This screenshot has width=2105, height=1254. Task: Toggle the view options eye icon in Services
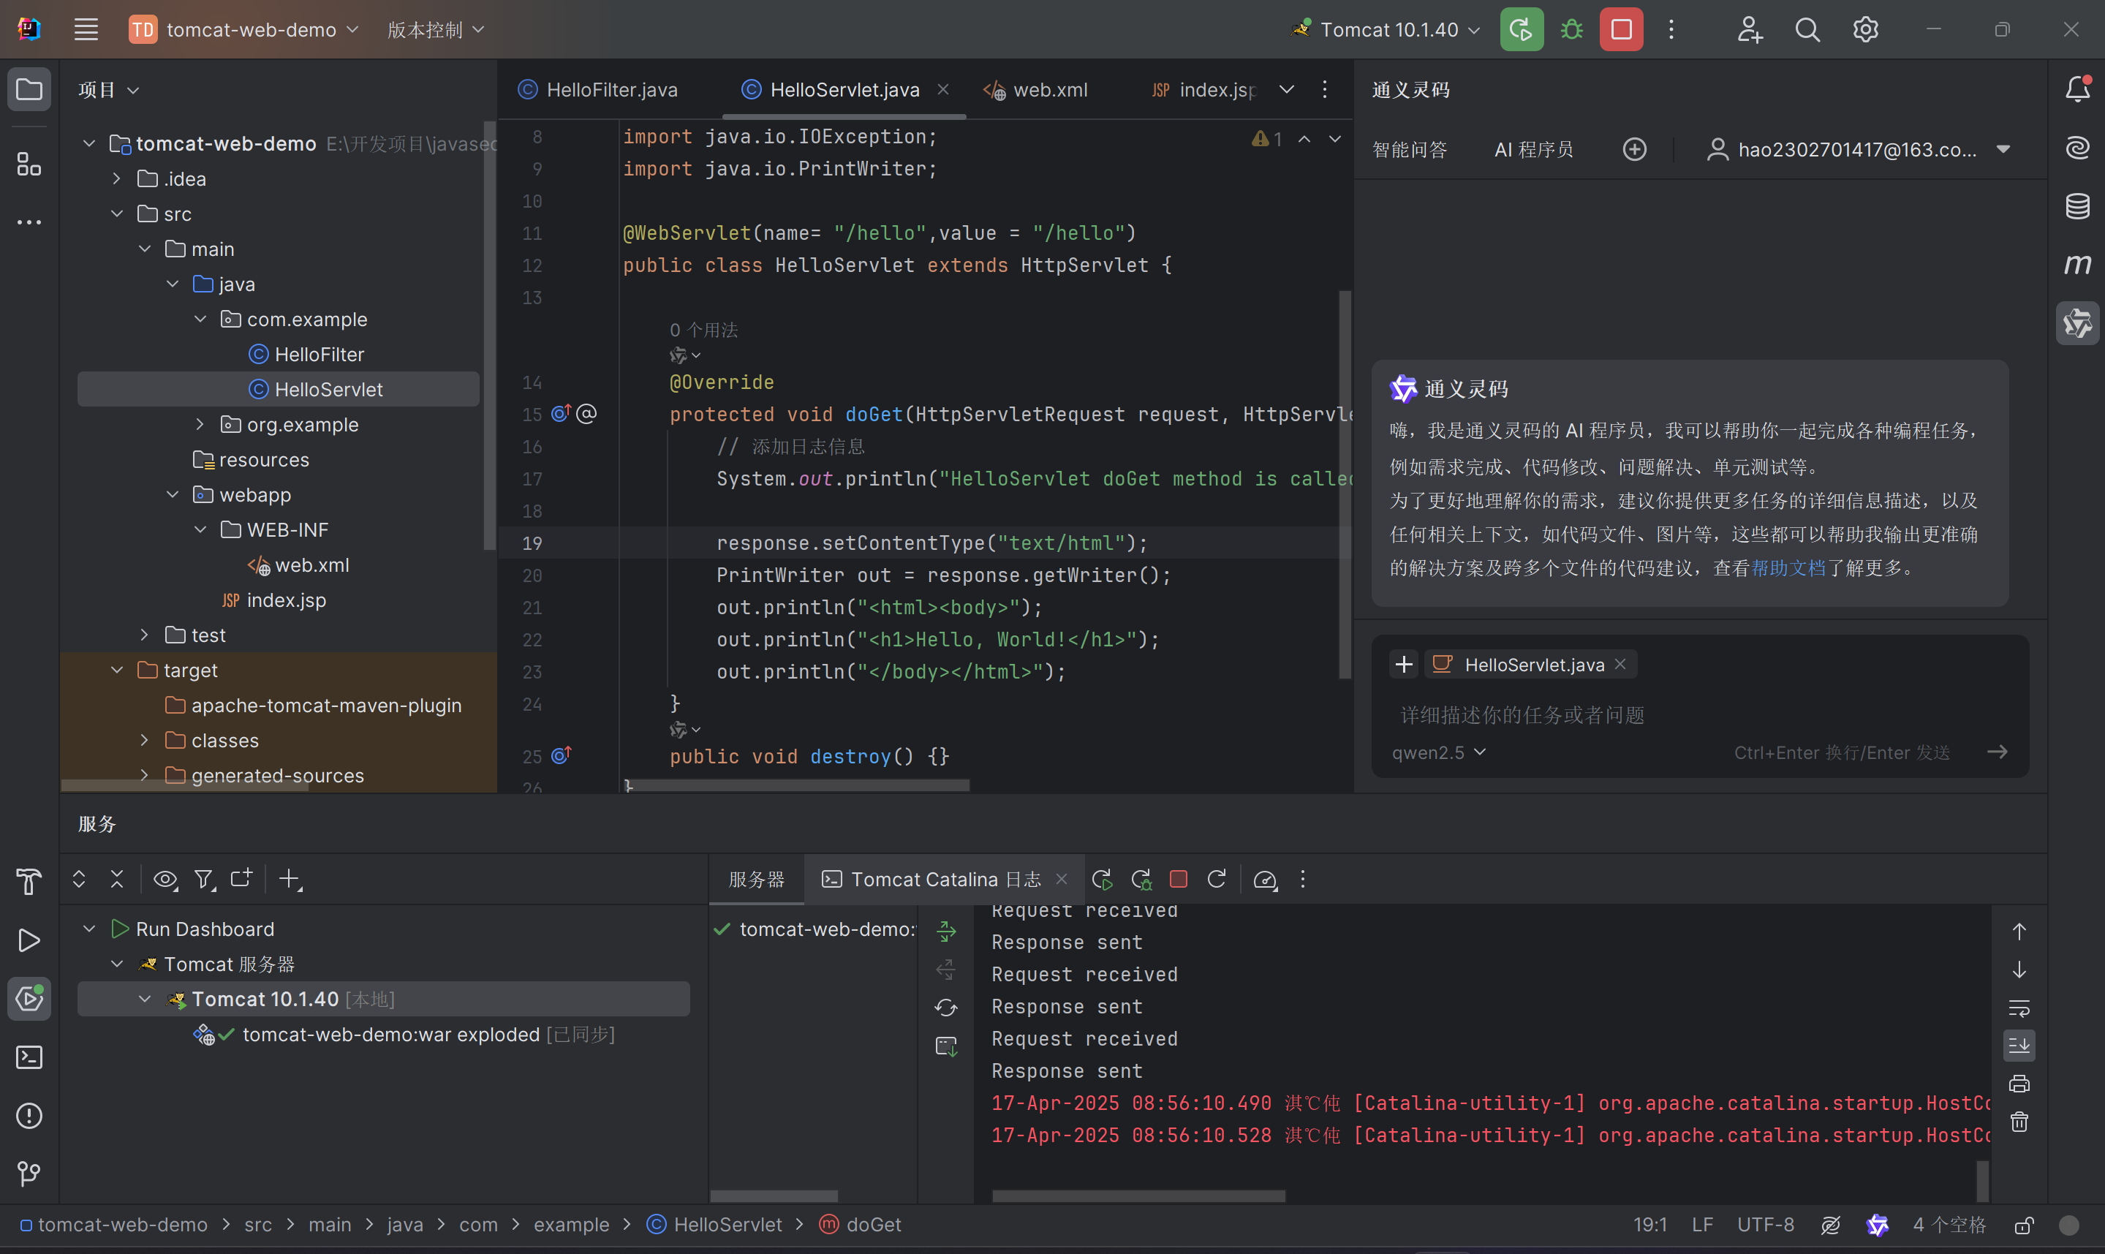pos(165,880)
